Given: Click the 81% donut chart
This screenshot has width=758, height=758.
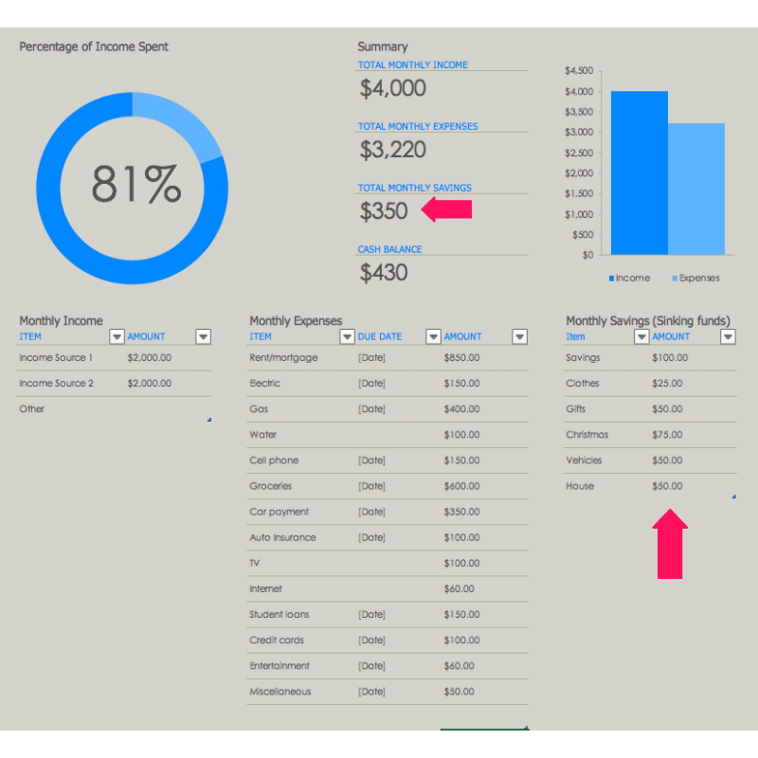Looking at the screenshot, I should tap(132, 189).
